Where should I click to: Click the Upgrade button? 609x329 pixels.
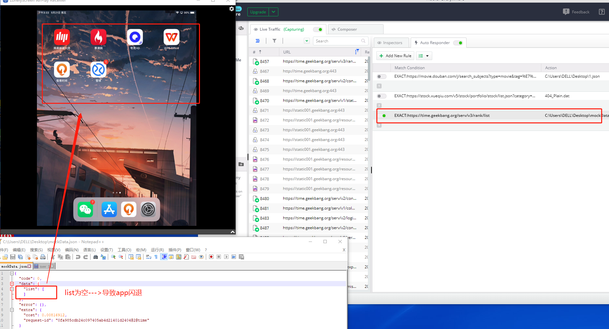pos(258,12)
